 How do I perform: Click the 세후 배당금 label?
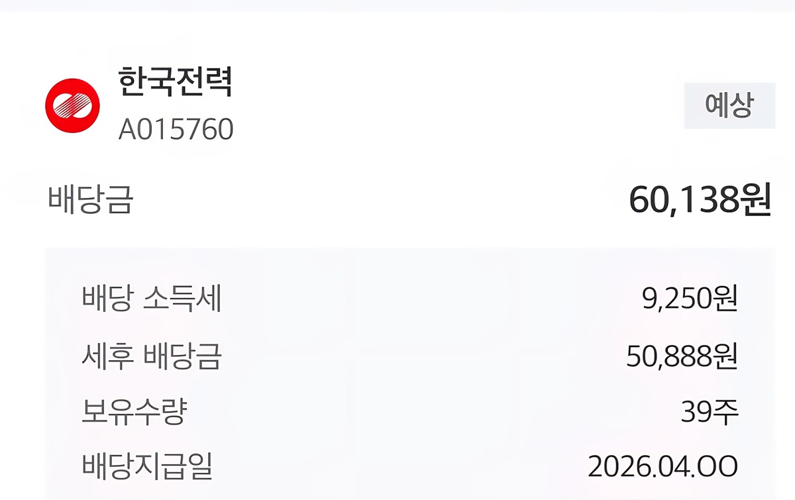(x=152, y=357)
